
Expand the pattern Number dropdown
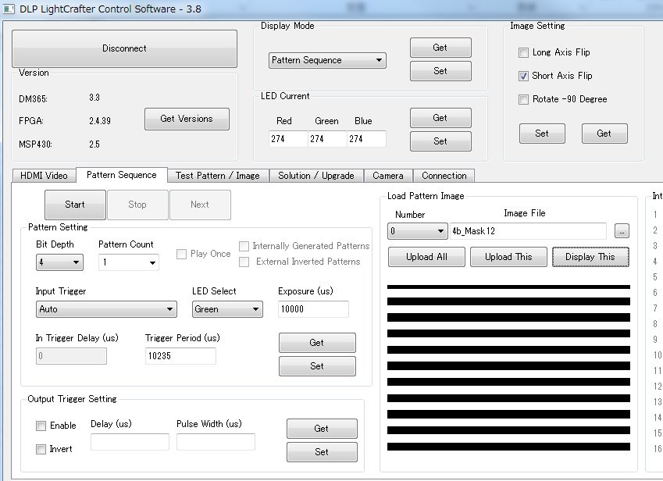click(417, 231)
